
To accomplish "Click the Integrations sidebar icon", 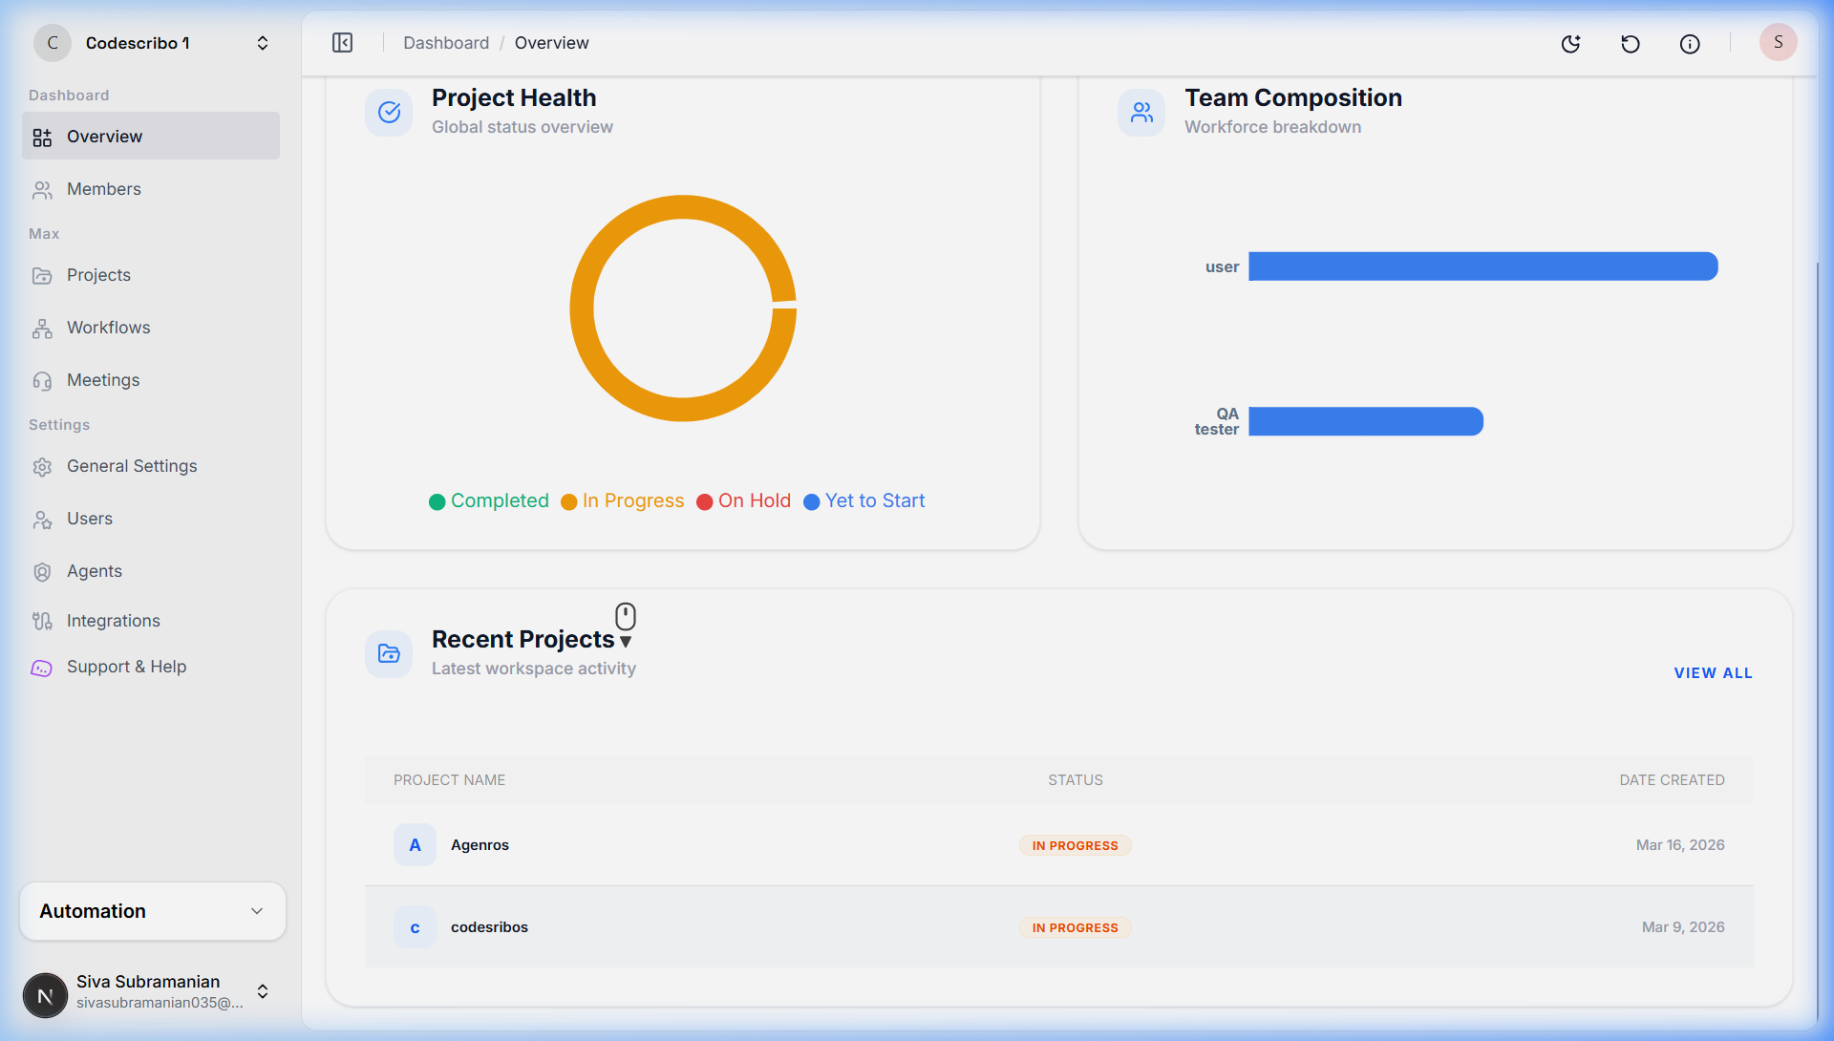I will point(42,622).
